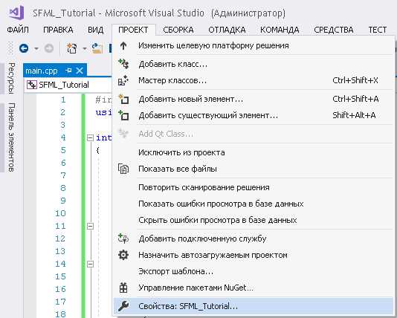Open the Панель элементов side tab
Viewport: 397px width, 318px height.
click(x=11, y=137)
